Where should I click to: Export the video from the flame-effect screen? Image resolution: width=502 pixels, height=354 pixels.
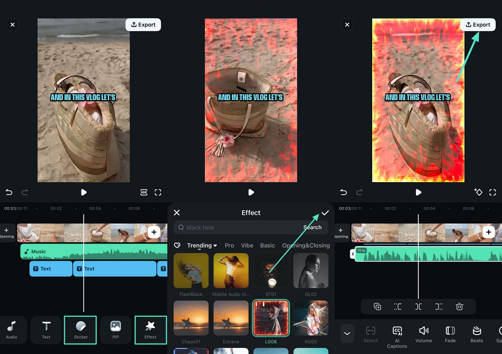pyautogui.click(x=478, y=25)
